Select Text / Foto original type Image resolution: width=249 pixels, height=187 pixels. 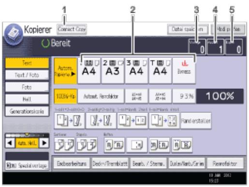pos(27,75)
